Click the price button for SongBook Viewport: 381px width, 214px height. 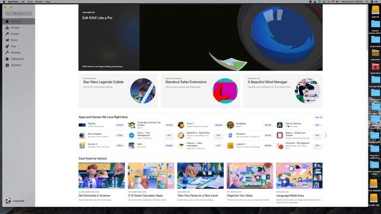[x=268, y=125]
